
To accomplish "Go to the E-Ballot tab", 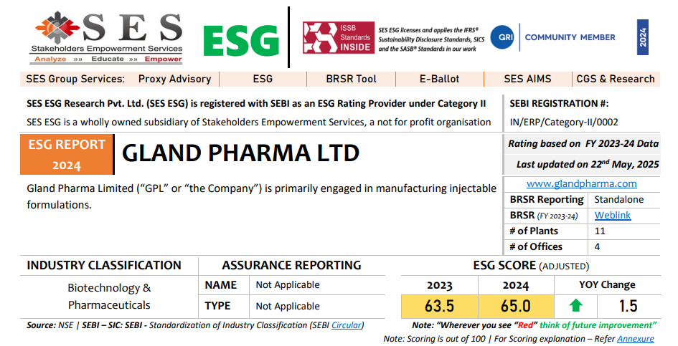I will (x=439, y=79).
